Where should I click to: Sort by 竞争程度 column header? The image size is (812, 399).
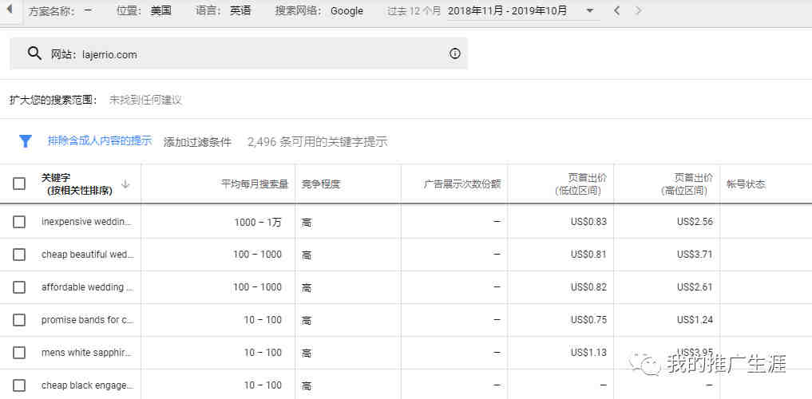click(321, 184)
